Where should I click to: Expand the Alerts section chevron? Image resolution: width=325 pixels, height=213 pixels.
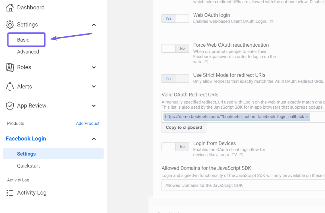point(94,86)
